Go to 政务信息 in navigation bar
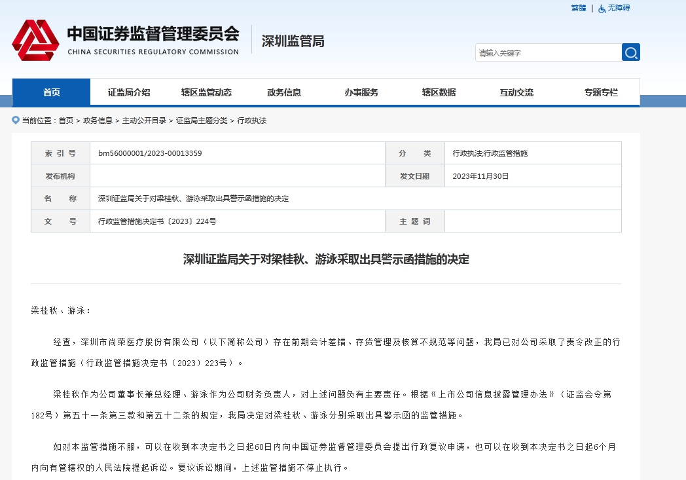 pos(284,92)
